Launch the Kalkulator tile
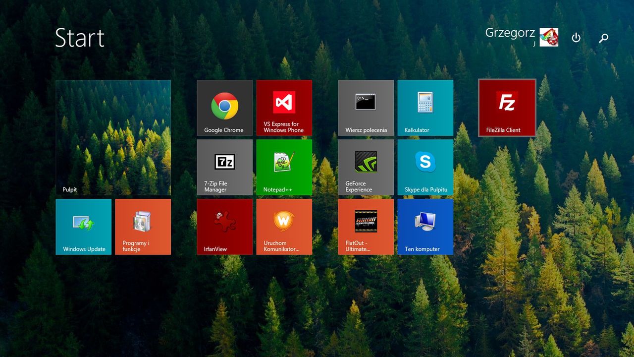634x357 pixels. (425, 108)
